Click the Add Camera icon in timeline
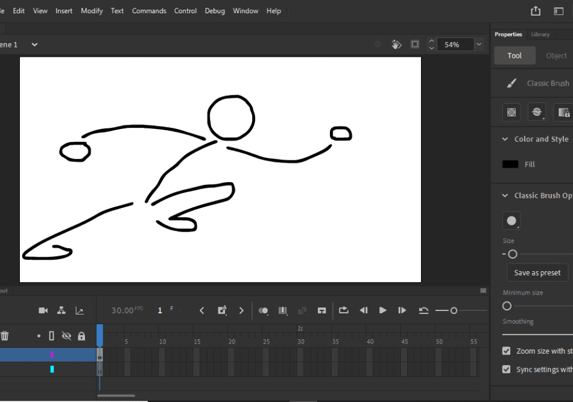Image resolution: width=573 pixels, height=402 pixels. (x=43, y=310)
